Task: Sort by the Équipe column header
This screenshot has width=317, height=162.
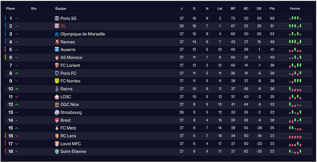Action: 61,9
